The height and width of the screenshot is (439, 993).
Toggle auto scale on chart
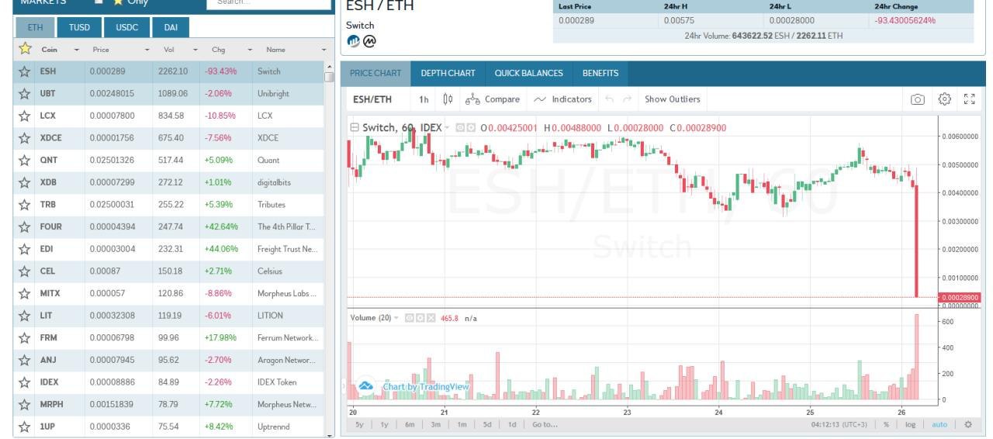click(x=939, y=424)
